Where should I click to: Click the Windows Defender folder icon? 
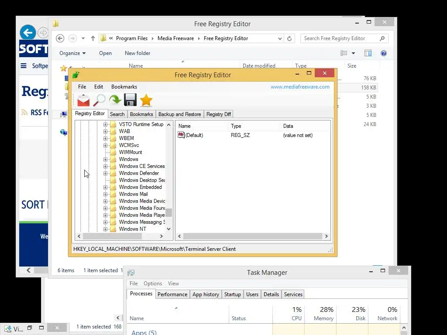113,173
